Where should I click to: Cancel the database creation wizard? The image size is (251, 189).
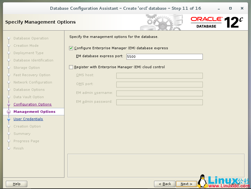click(x=234, y=184)
